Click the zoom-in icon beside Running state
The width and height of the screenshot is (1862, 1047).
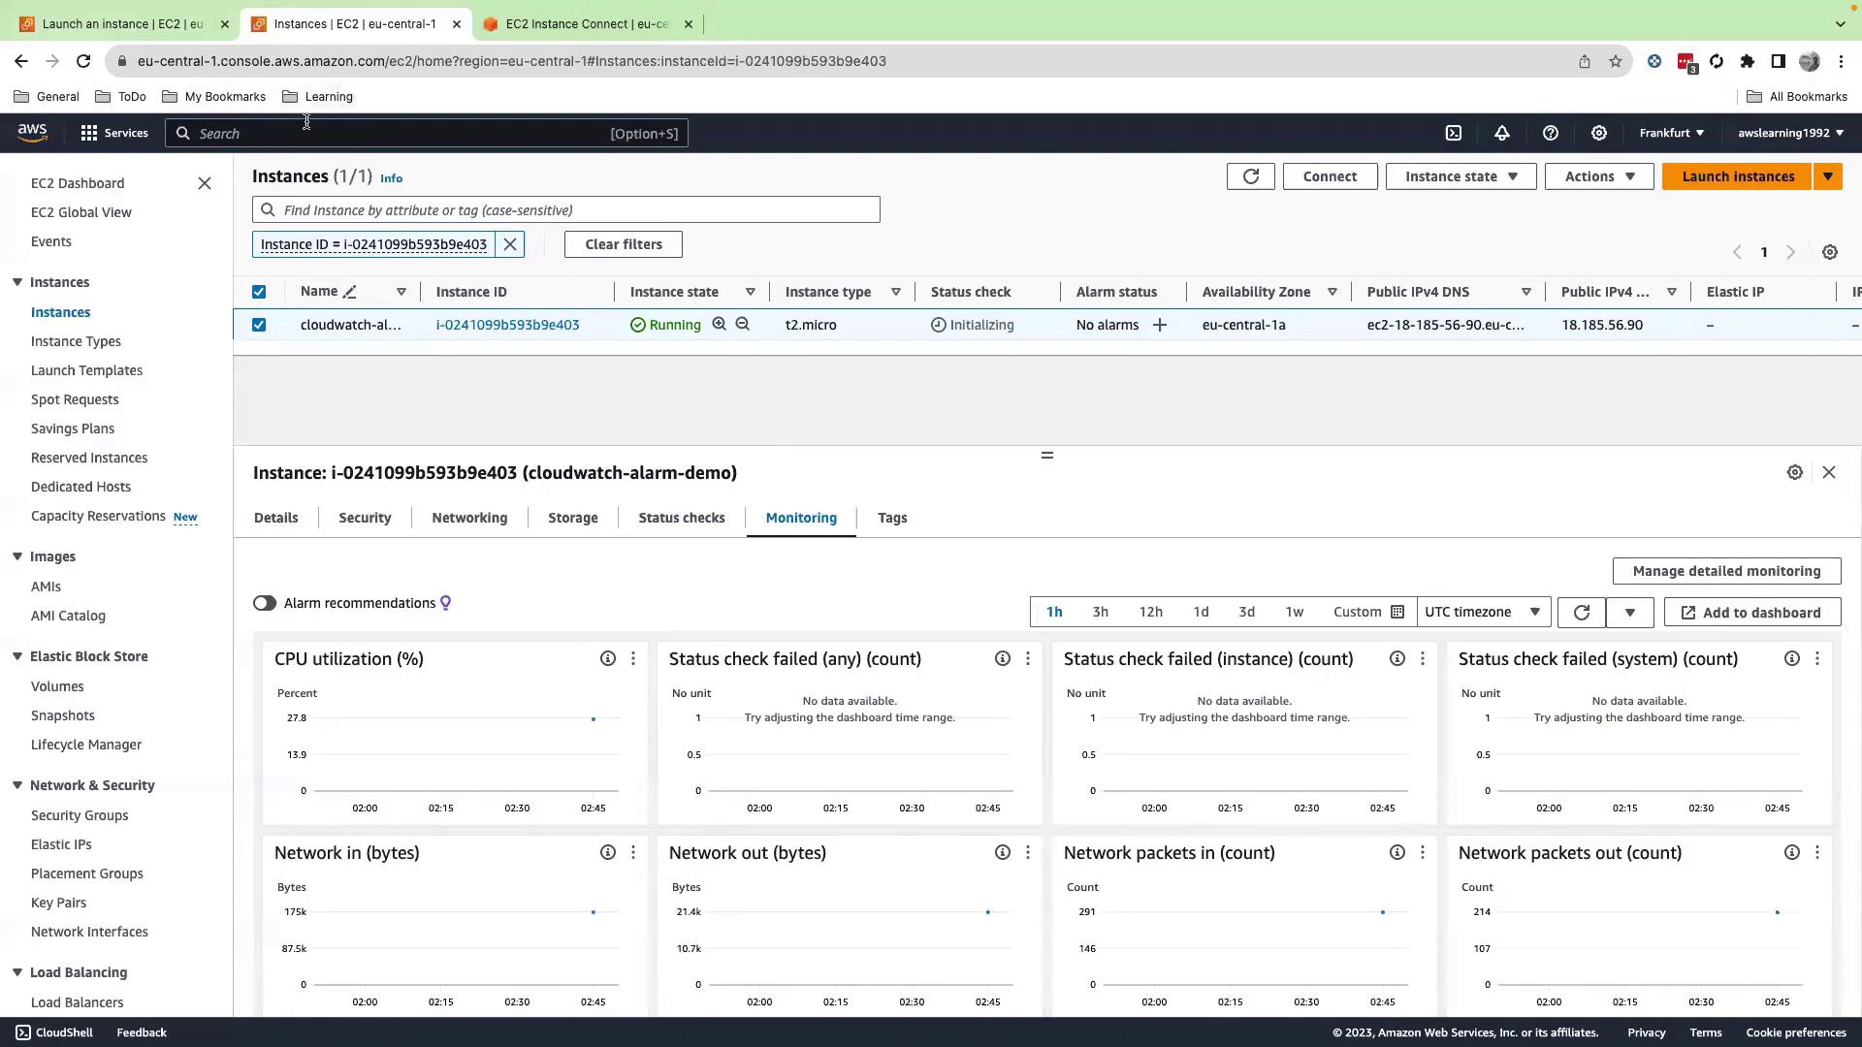719,325
